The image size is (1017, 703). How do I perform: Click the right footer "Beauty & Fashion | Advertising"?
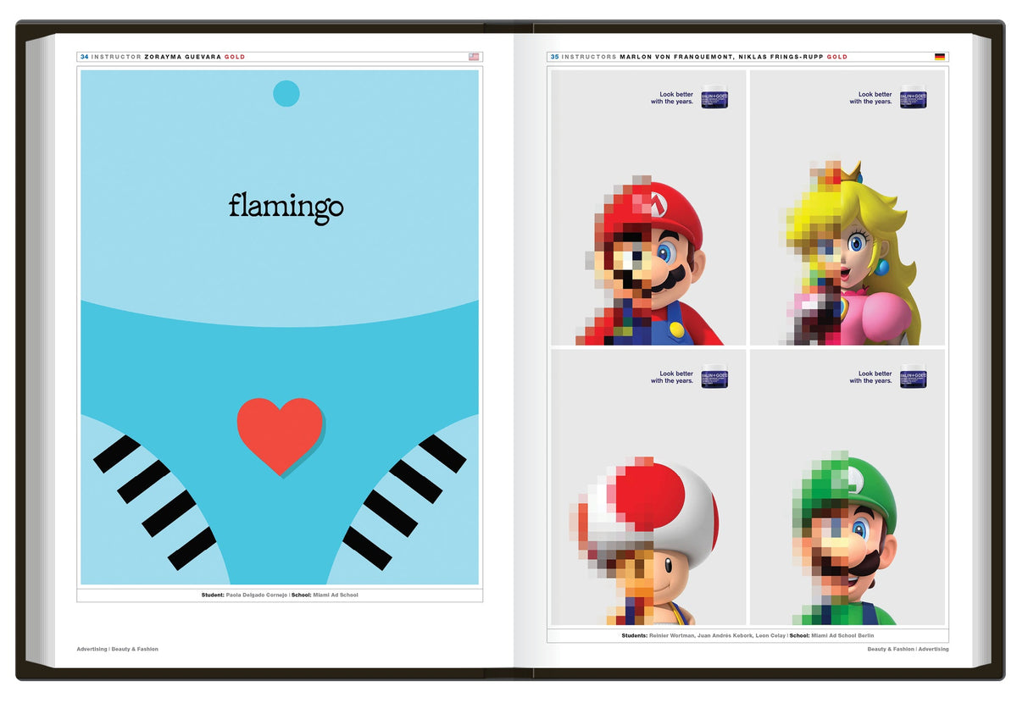(x=908, y=650)
